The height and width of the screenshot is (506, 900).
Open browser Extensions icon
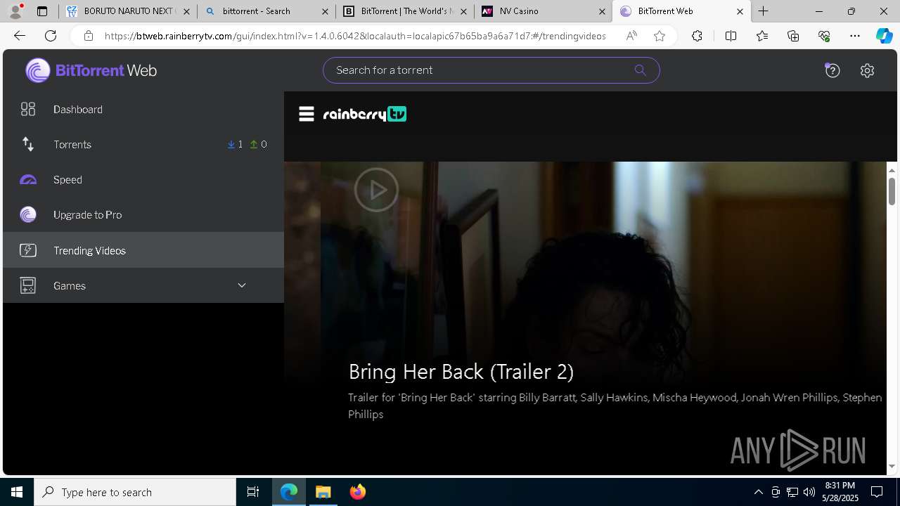pos(697,36)
